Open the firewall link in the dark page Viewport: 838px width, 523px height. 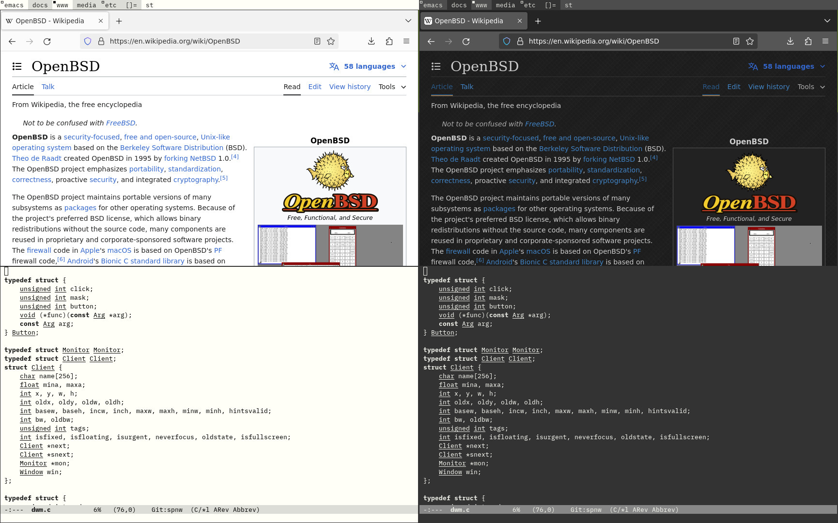[x=458, y=251]
